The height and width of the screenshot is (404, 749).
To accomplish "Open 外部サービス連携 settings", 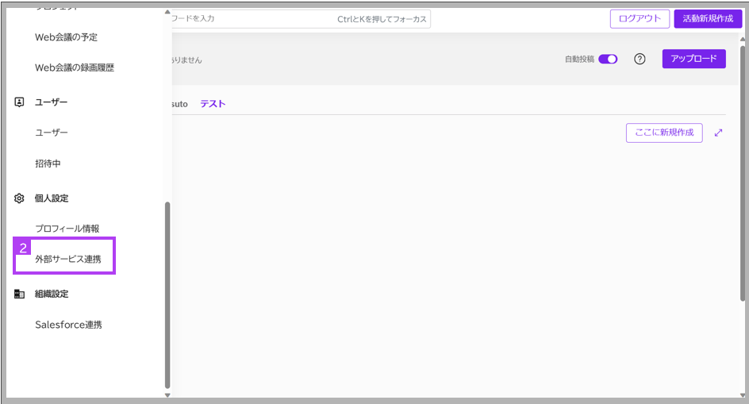I will coord(67,259).
